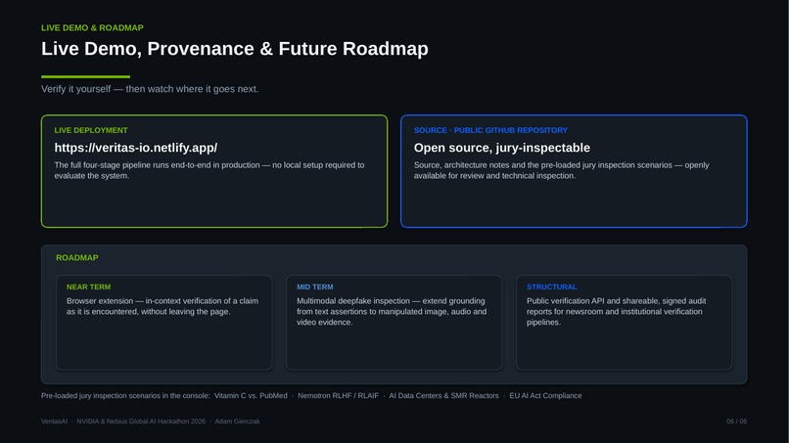
Task: Click 'Nemotron RLHF / RLAIF' scenario text
Action: 338,396
